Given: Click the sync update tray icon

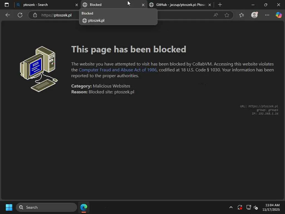Looking at the screenshot, I should 240,207.
